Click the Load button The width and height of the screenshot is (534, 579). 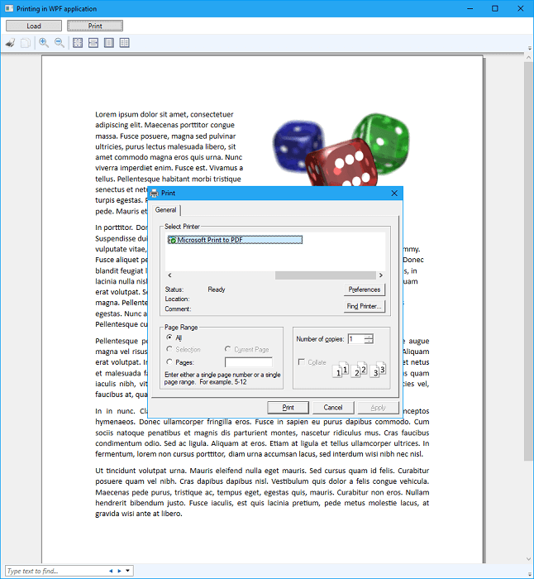tap(33, 26)
